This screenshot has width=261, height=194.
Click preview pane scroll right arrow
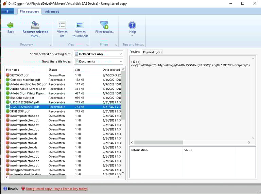[x=249, y=142]
